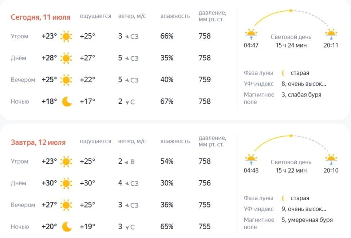351x238 pixels.
Task: Click the 'давление, мм рт. ст.' header for today
Action: coord(212,16)
